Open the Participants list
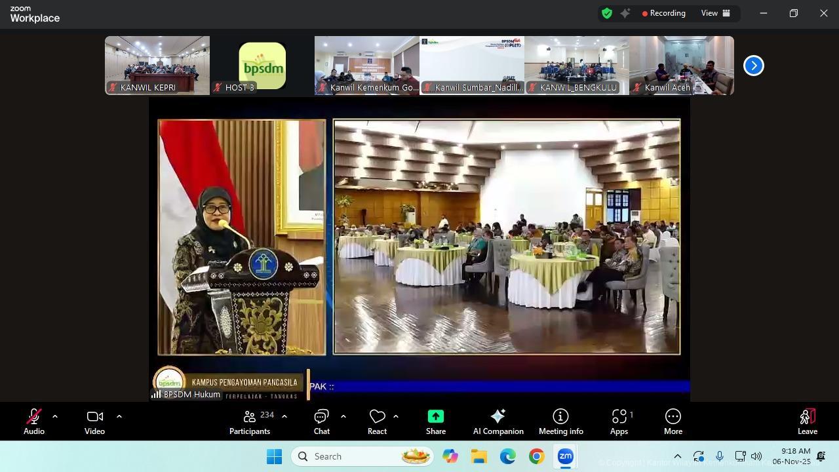The image size is (839, 472). point(250,422)
